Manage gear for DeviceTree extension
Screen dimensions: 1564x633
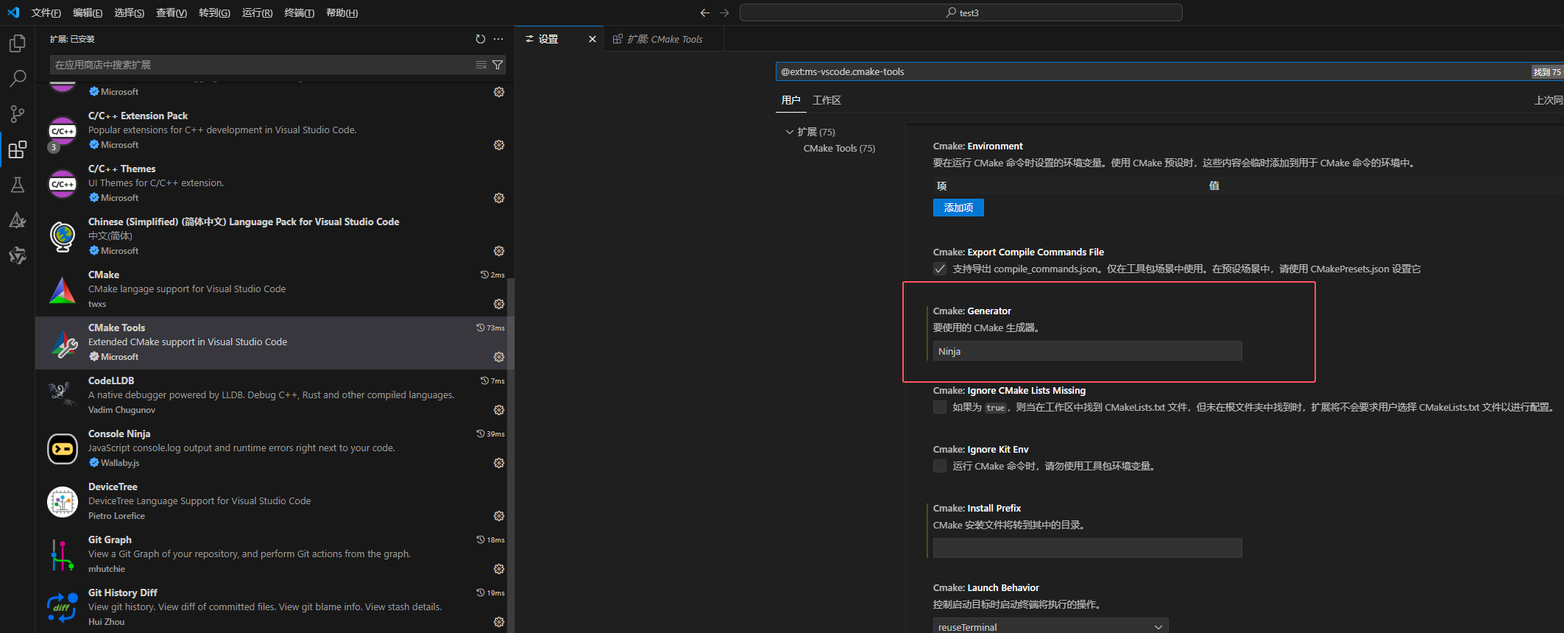click(499, 516)
